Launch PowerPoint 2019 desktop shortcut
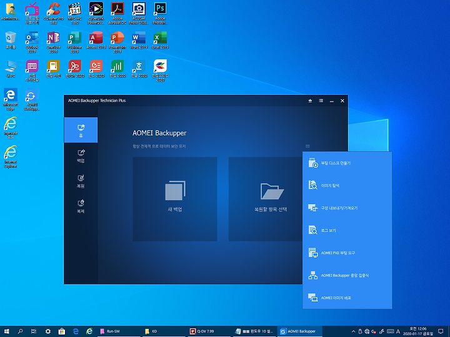Screen dimensions: 450x337 [x=117, y=42]
